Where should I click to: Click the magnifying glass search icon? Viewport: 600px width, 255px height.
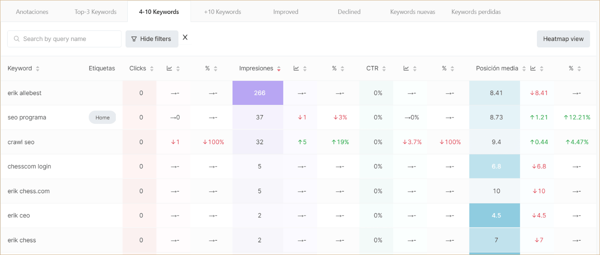pos(16,38)
